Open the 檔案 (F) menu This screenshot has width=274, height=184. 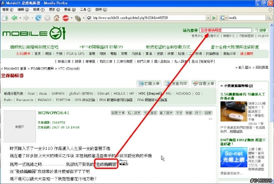click(8, 9)
